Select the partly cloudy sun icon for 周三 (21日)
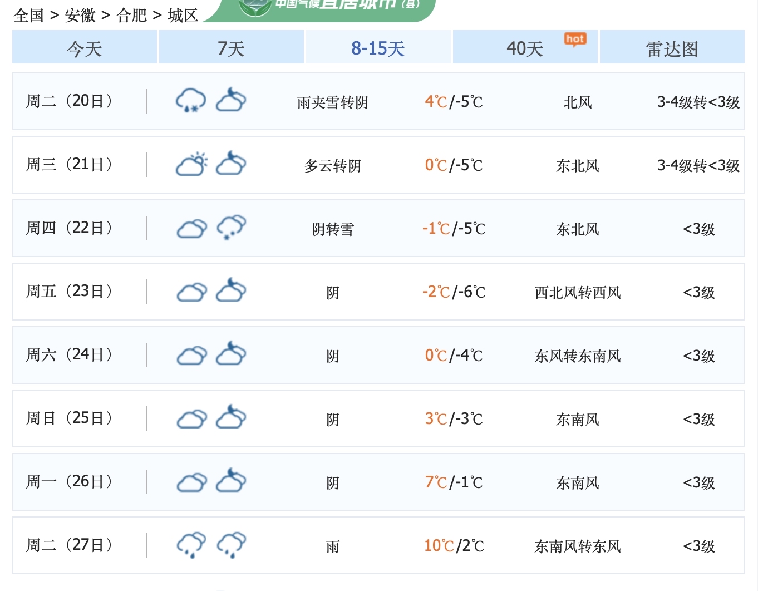Image resolution: width=758 pixels, height=591 pixels. click(x=190, y=163)
